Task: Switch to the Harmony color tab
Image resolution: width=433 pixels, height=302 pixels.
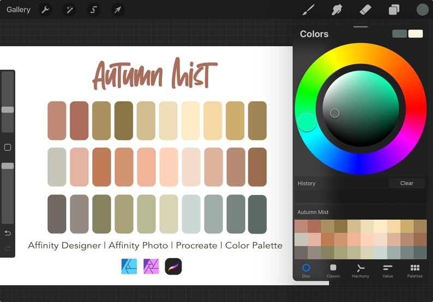Action: 360,270
